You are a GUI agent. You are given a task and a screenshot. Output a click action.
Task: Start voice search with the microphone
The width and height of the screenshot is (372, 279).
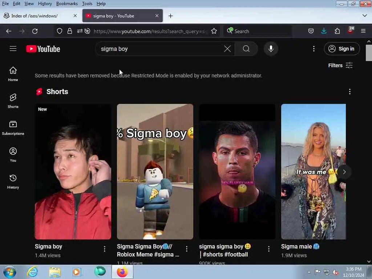(x=271, y=49)
